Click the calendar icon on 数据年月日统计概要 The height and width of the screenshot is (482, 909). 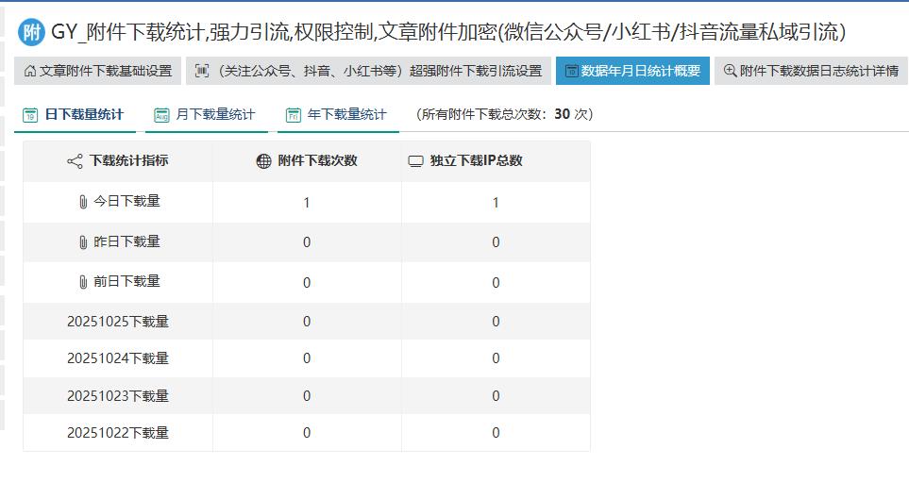click(x=571, y=71)
